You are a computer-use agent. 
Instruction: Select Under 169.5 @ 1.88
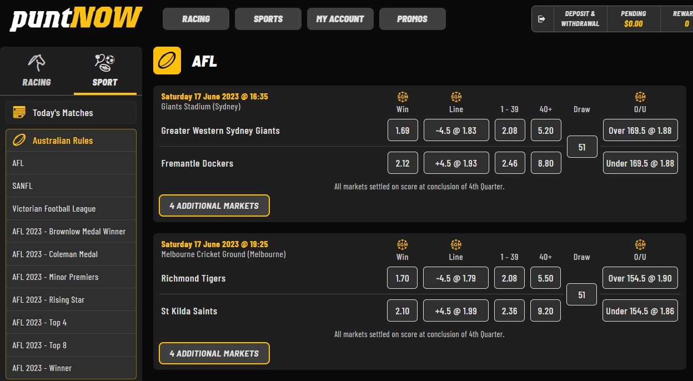coord(640,163)
